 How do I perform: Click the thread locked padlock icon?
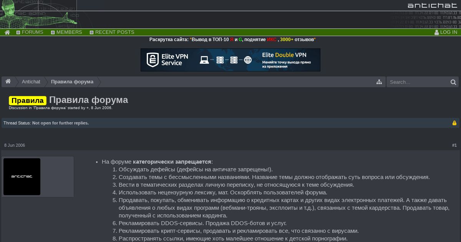(x=454, y=123)
